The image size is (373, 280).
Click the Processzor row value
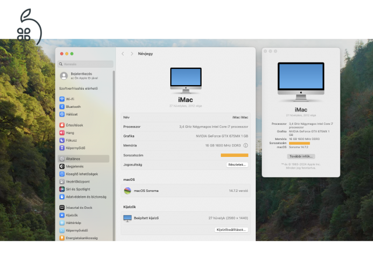tap(214, 127)
